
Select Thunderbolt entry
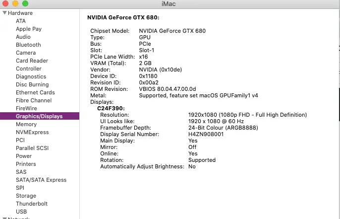point(31,204)
